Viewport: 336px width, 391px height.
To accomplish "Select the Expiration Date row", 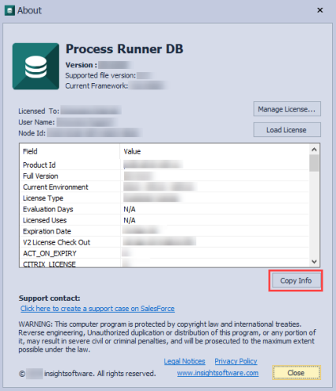I will [164, 231].
